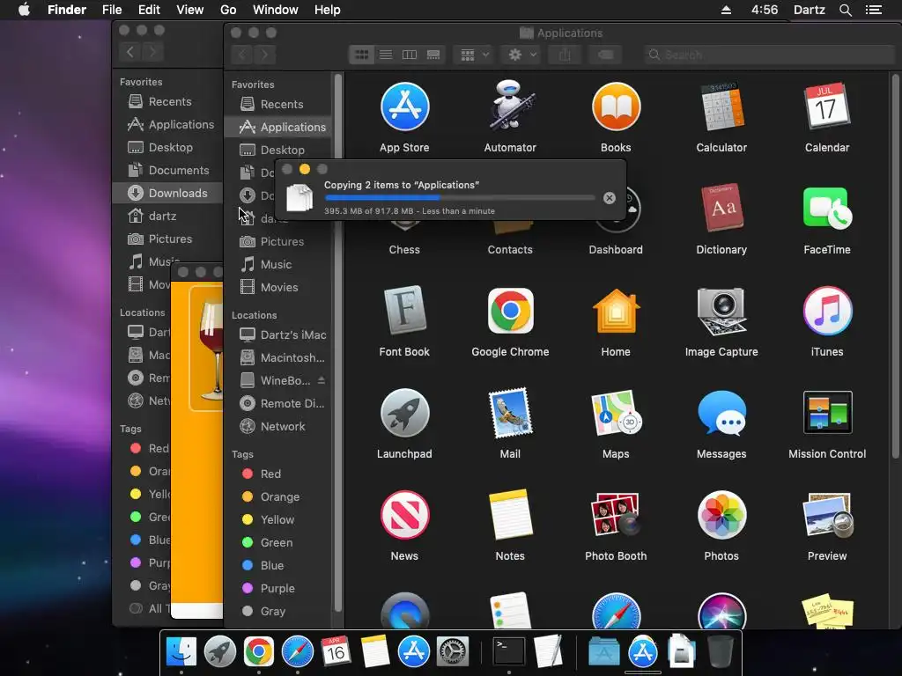The width and height of the screenshot is (902, 676).
Task: Switch to icon view in toolbar
Action: (361, 55)
